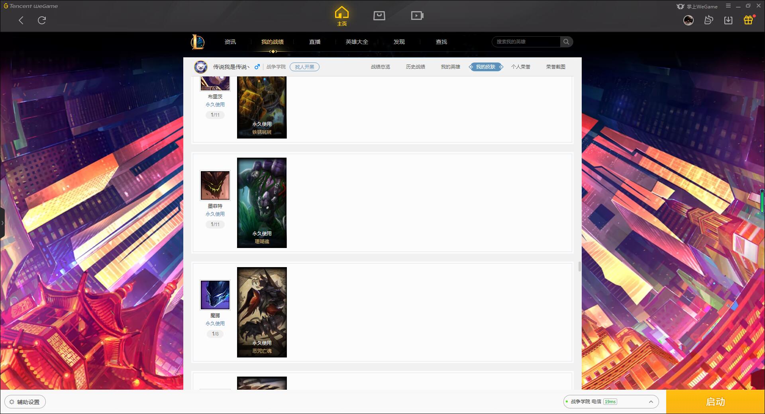Switch to 个人荣誉 sub-tab
765x414 pixels.
click(x=521, y=67)
